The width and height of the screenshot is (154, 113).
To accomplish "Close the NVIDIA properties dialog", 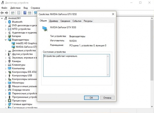I will click(x=113, y=14).
